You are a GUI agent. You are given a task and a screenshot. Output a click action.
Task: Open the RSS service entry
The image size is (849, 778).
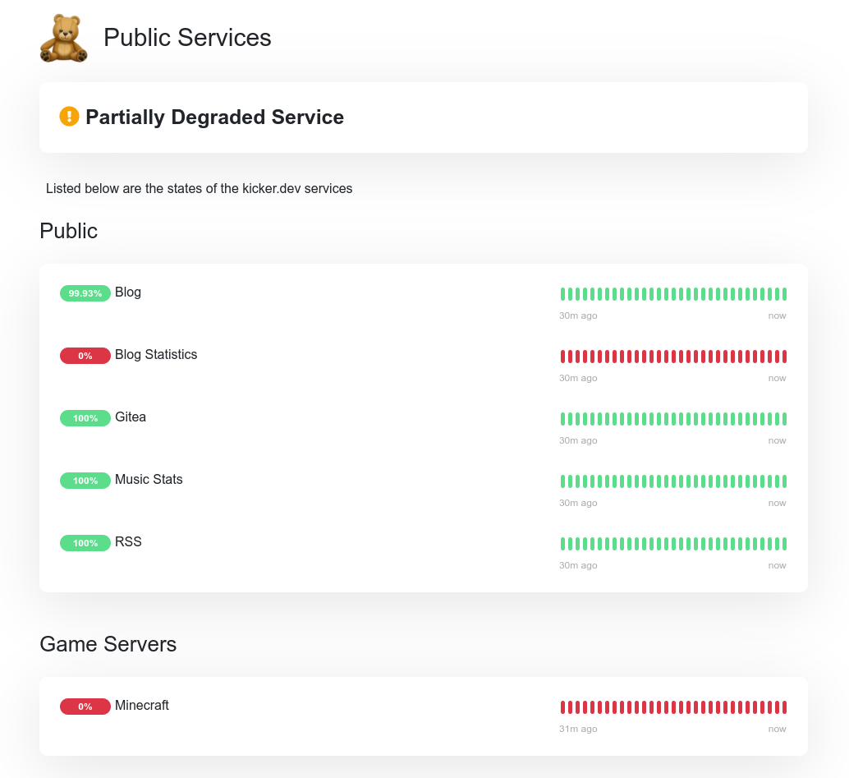128,542
